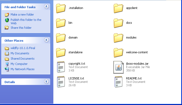This screenshot has height=105, width=182.
Task: Click the Other Places header text
Action: click(x=14, y=41)
